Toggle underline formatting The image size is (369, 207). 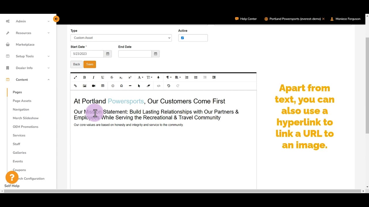[103, 77]
